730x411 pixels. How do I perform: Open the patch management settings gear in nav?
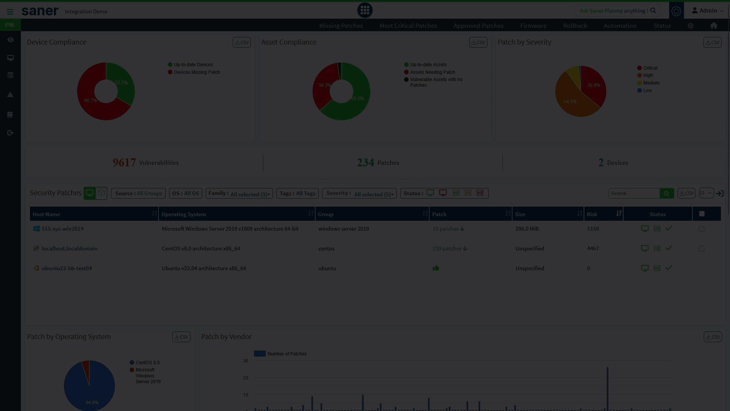(690, 25)
